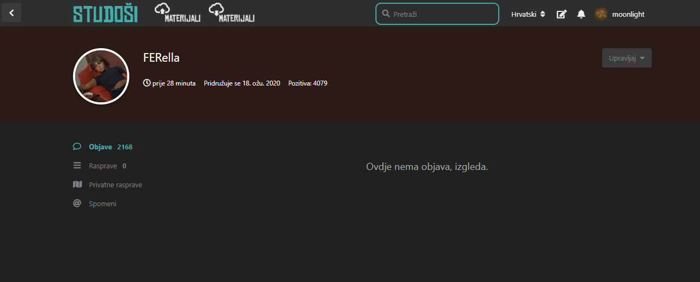
Task: Click the back arrow button
Action: [11, 12]
